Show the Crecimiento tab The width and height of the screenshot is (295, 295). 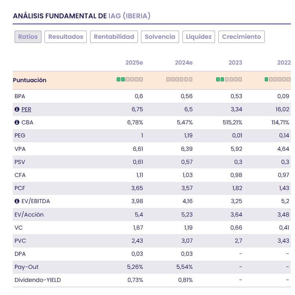point(242,37)
